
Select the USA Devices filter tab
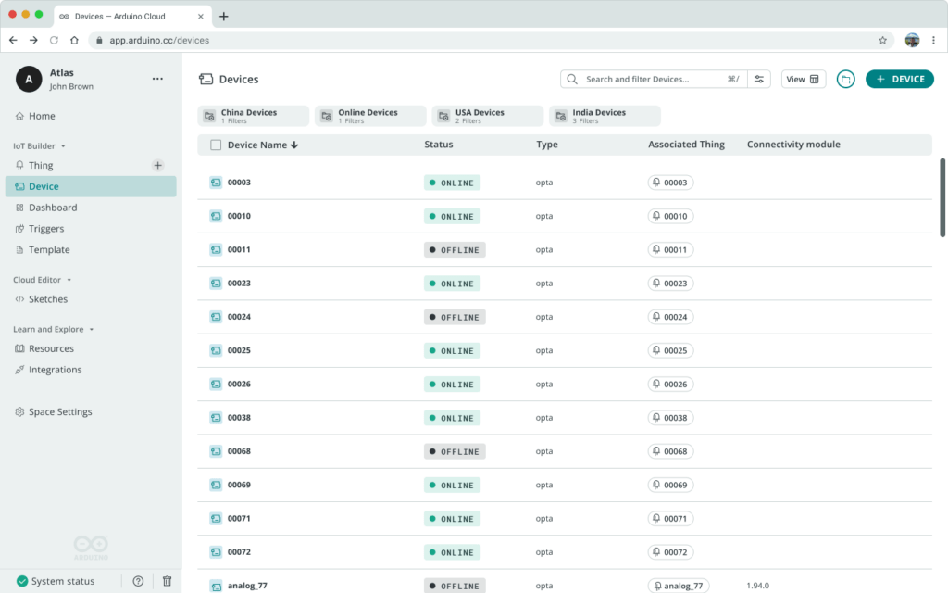pos(486,116)
